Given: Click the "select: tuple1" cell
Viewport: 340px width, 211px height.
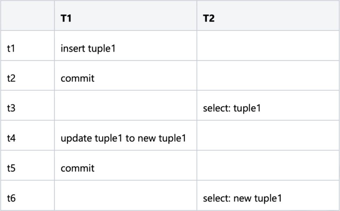Looking at the screenshot, I should [x=232, y=108].
